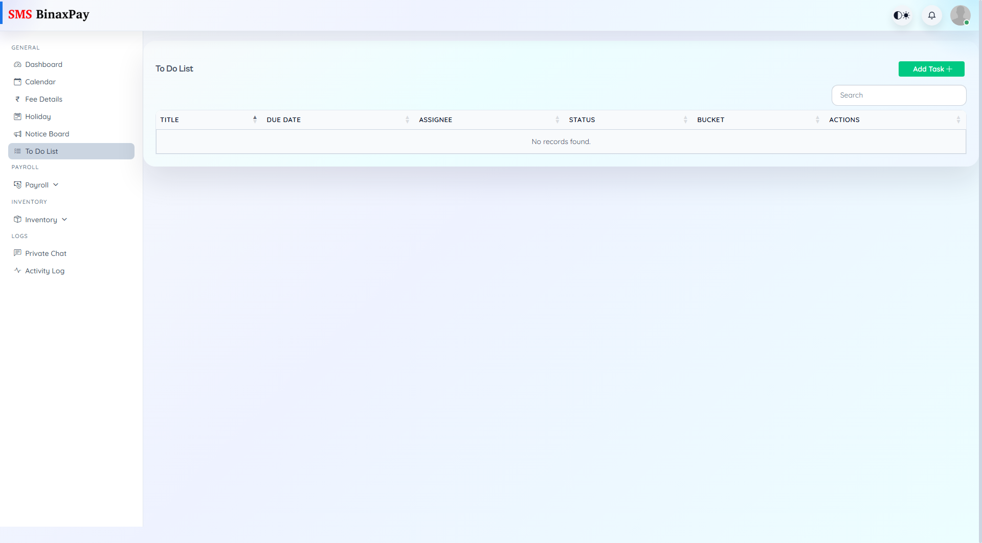Click the profile avatar in the header
The image size is (982, 543).
tap(961, 15)
